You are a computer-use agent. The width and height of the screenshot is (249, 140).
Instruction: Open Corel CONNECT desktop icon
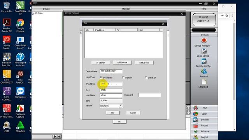[x=7, y=94]
